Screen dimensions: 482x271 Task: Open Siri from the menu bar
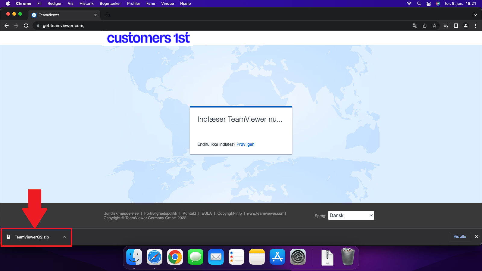[x=438, y=4]
